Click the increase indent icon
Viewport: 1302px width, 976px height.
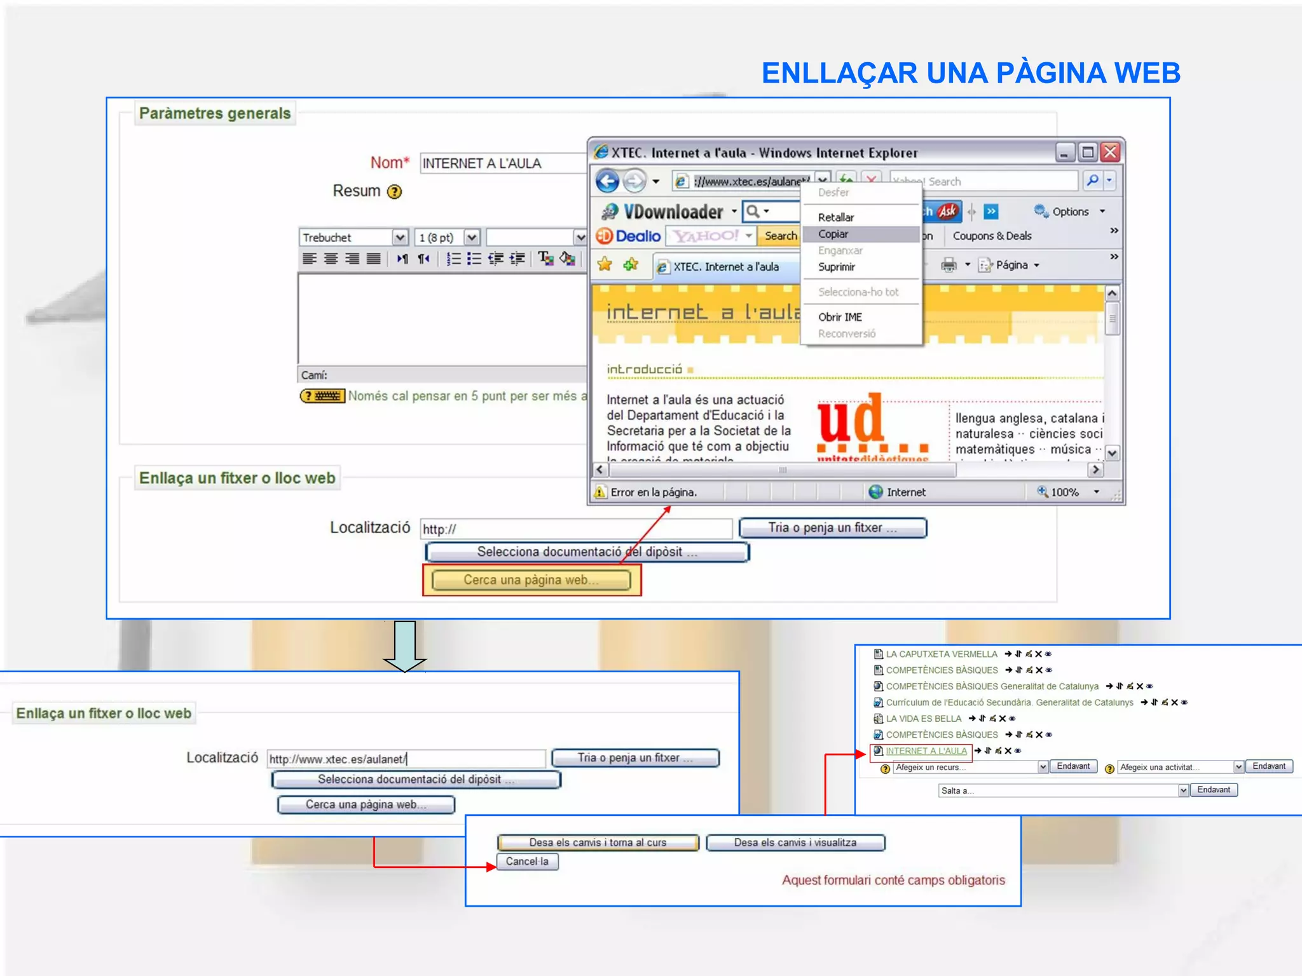coord(517,259)
